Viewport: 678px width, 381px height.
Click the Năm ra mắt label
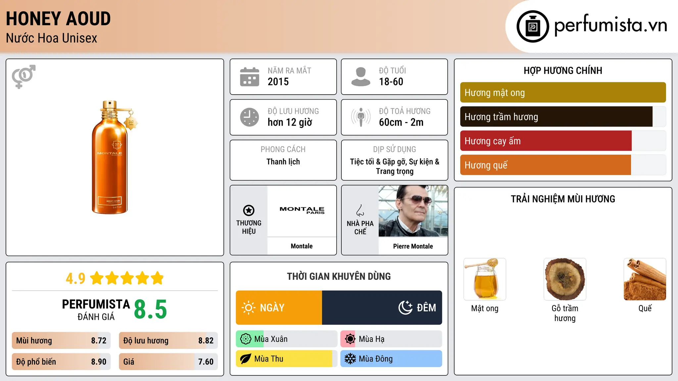pyautogui.click(x=289, y=70)
